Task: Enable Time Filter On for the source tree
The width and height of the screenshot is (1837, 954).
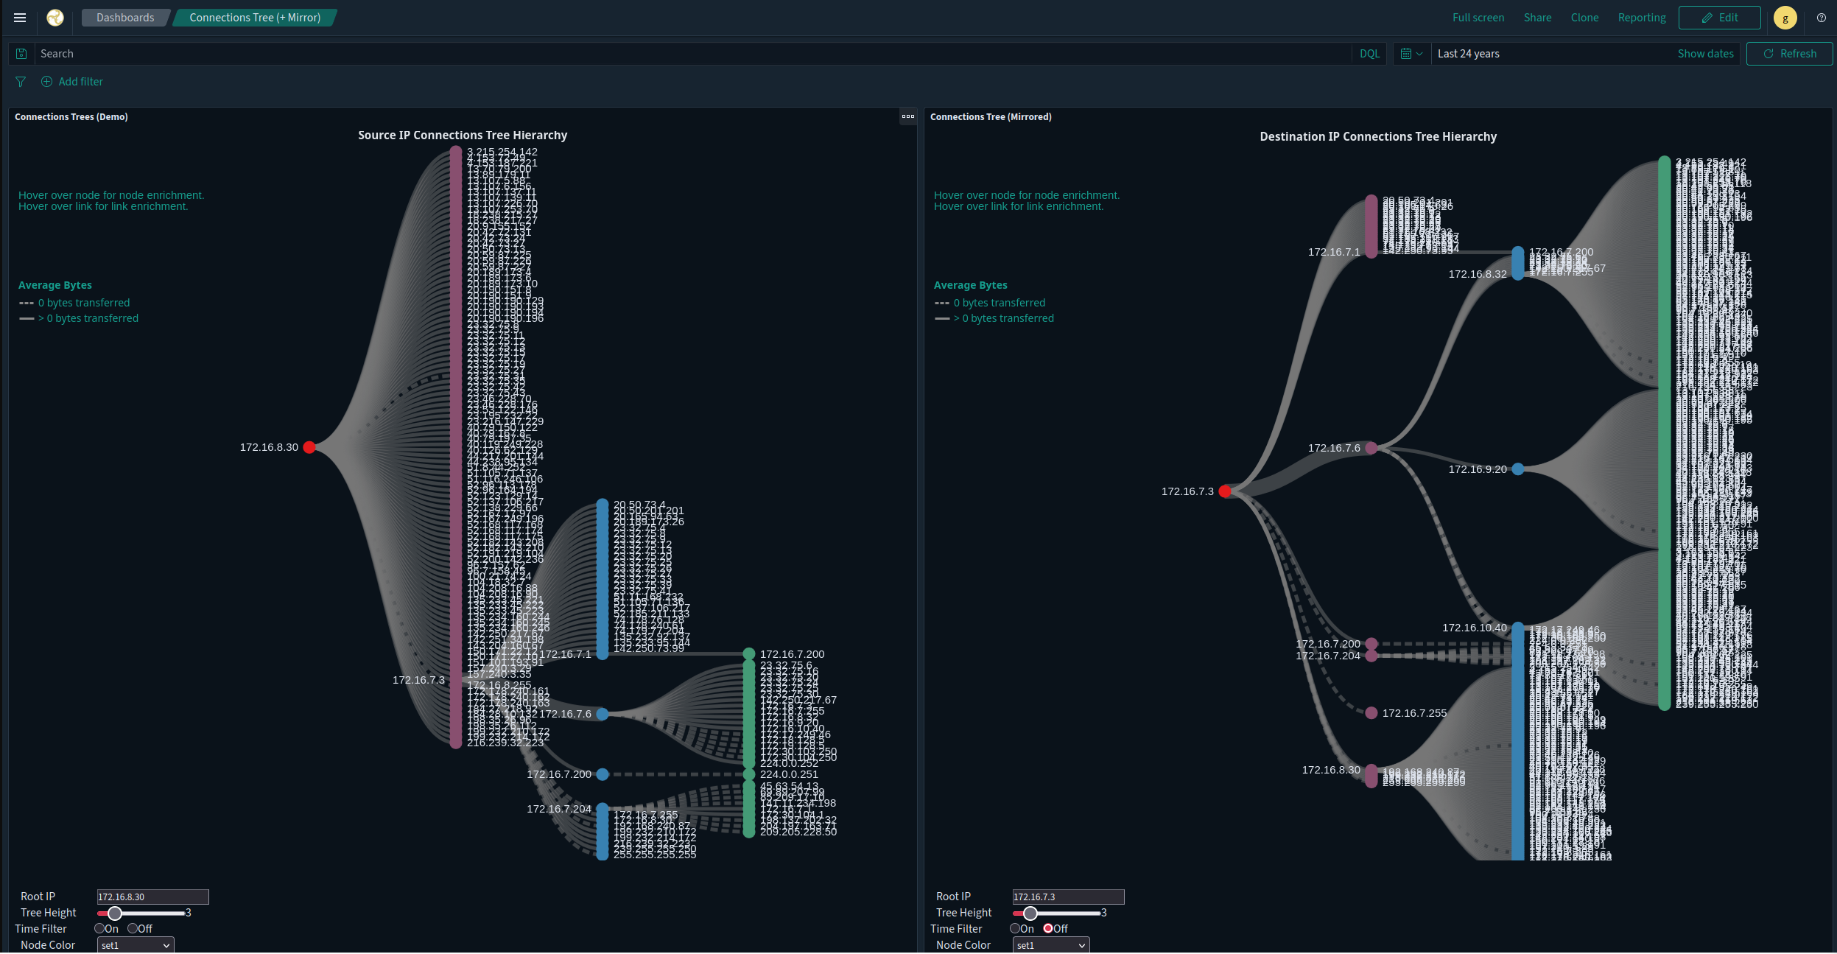Action: point(100,929)
